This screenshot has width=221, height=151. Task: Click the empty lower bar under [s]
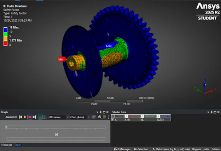(x=56, y=139)
